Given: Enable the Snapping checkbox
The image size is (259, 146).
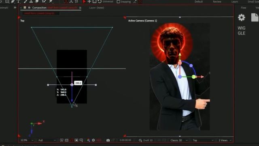Looking at the screenshot, I should click(x=118, y=2).
